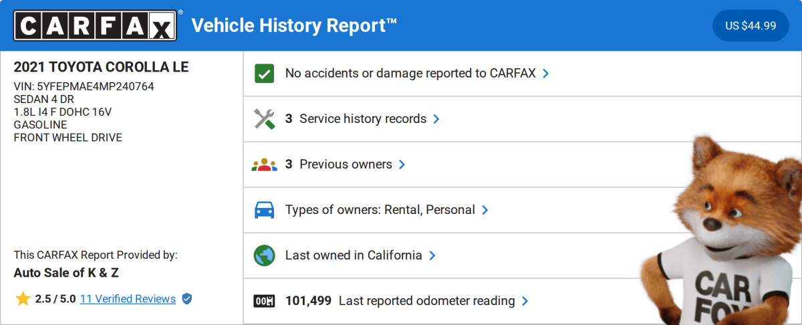
Task: Click the odometer reading icon
Action: pyautogui.click(x=265, y=301)
